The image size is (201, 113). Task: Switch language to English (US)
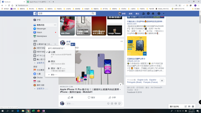click(x=143, y=80)
